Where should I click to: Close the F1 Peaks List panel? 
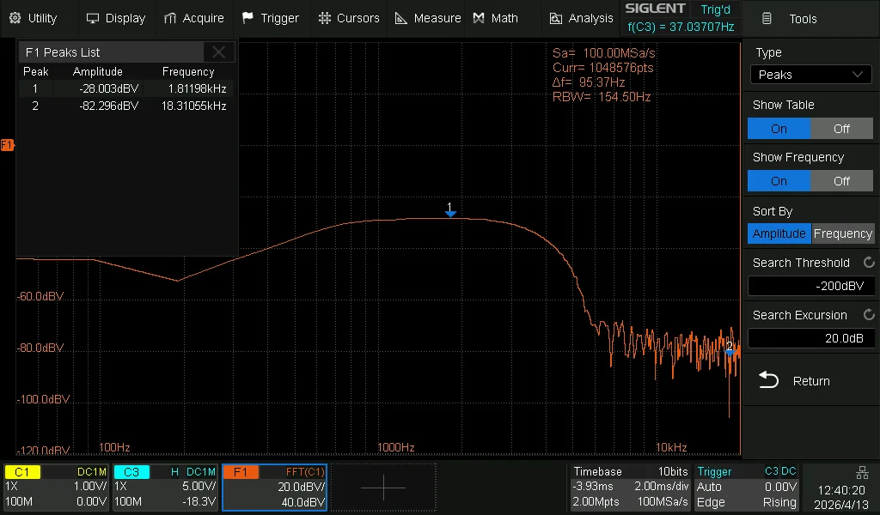(x=219, y=52)
